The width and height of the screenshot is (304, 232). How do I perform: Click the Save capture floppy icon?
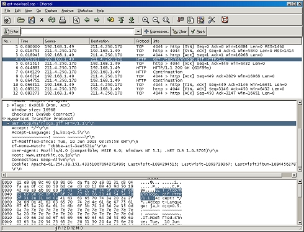tap(31, 20)
